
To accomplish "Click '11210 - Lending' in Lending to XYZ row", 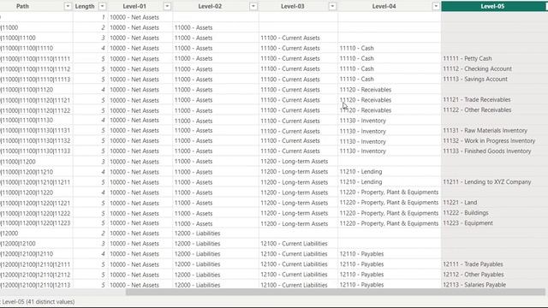I will [360, 182].
